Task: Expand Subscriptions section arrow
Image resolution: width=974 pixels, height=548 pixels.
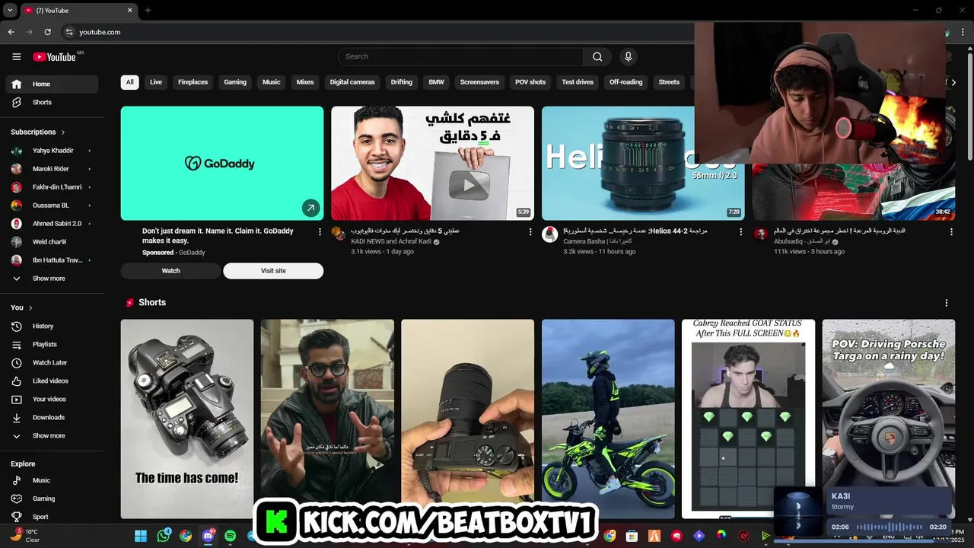Action: coord(63,132)
